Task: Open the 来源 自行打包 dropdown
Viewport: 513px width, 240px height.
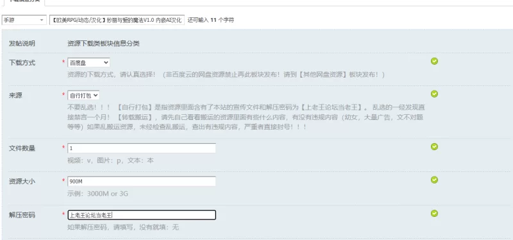Action: pos(83,95)
